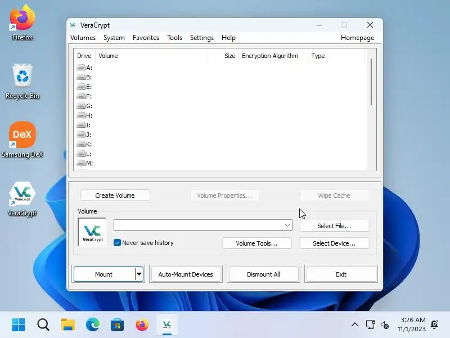Open the Settings menu
Image resolution: width=450 pixels, height=338 pixels.
tap(202, 38)
